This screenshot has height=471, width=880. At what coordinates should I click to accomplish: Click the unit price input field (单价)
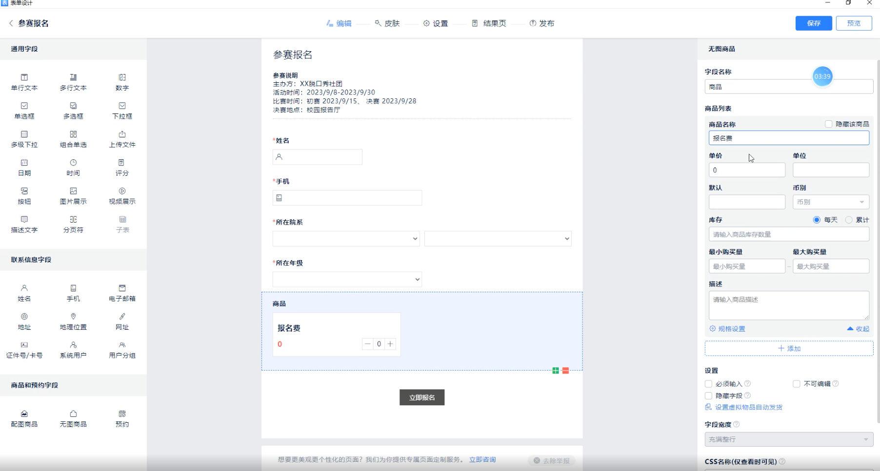click(x=746, y=170)
